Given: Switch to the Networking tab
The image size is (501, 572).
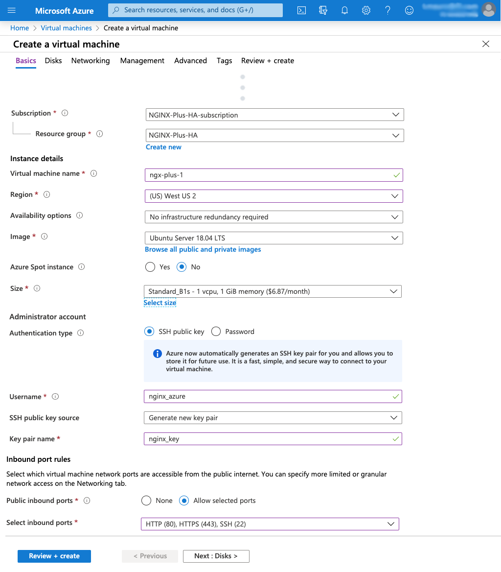Looking at the screenshot, I should (x=91, y=61).
